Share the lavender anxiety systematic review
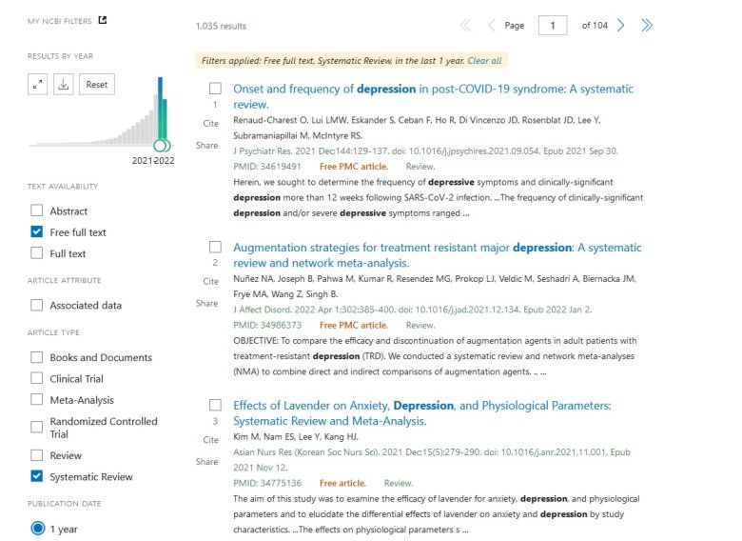This screenshot has height=541, width=742. (x=207, y=462)
